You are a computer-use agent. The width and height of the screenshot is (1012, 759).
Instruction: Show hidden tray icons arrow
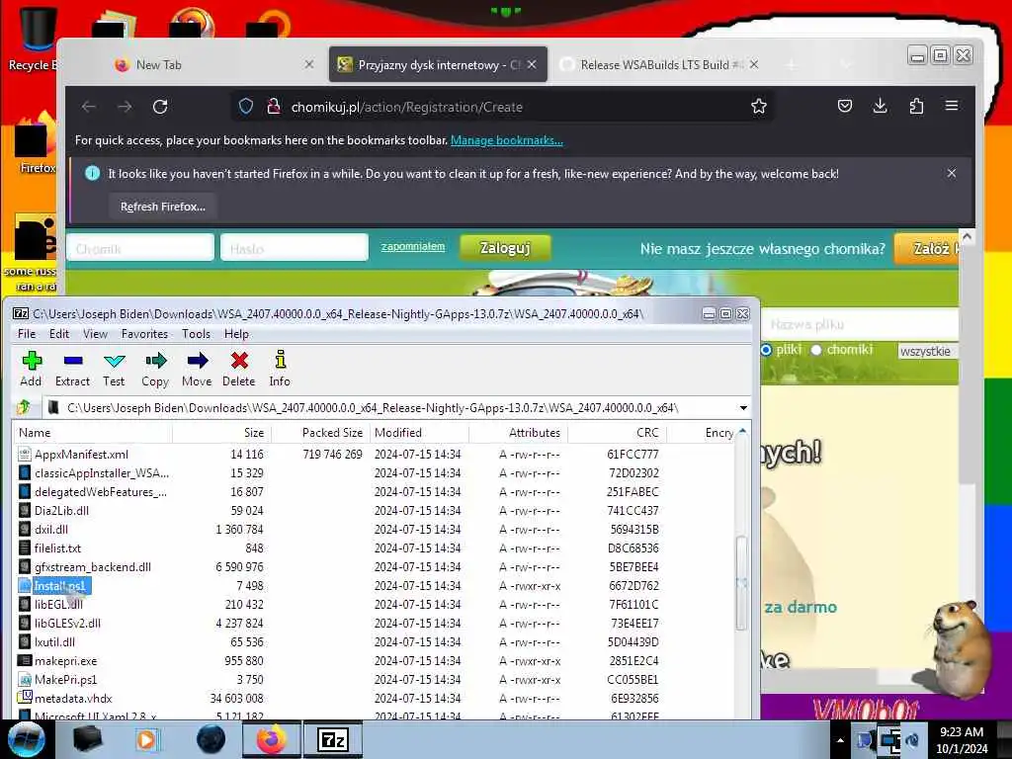(x=840, y=740)
